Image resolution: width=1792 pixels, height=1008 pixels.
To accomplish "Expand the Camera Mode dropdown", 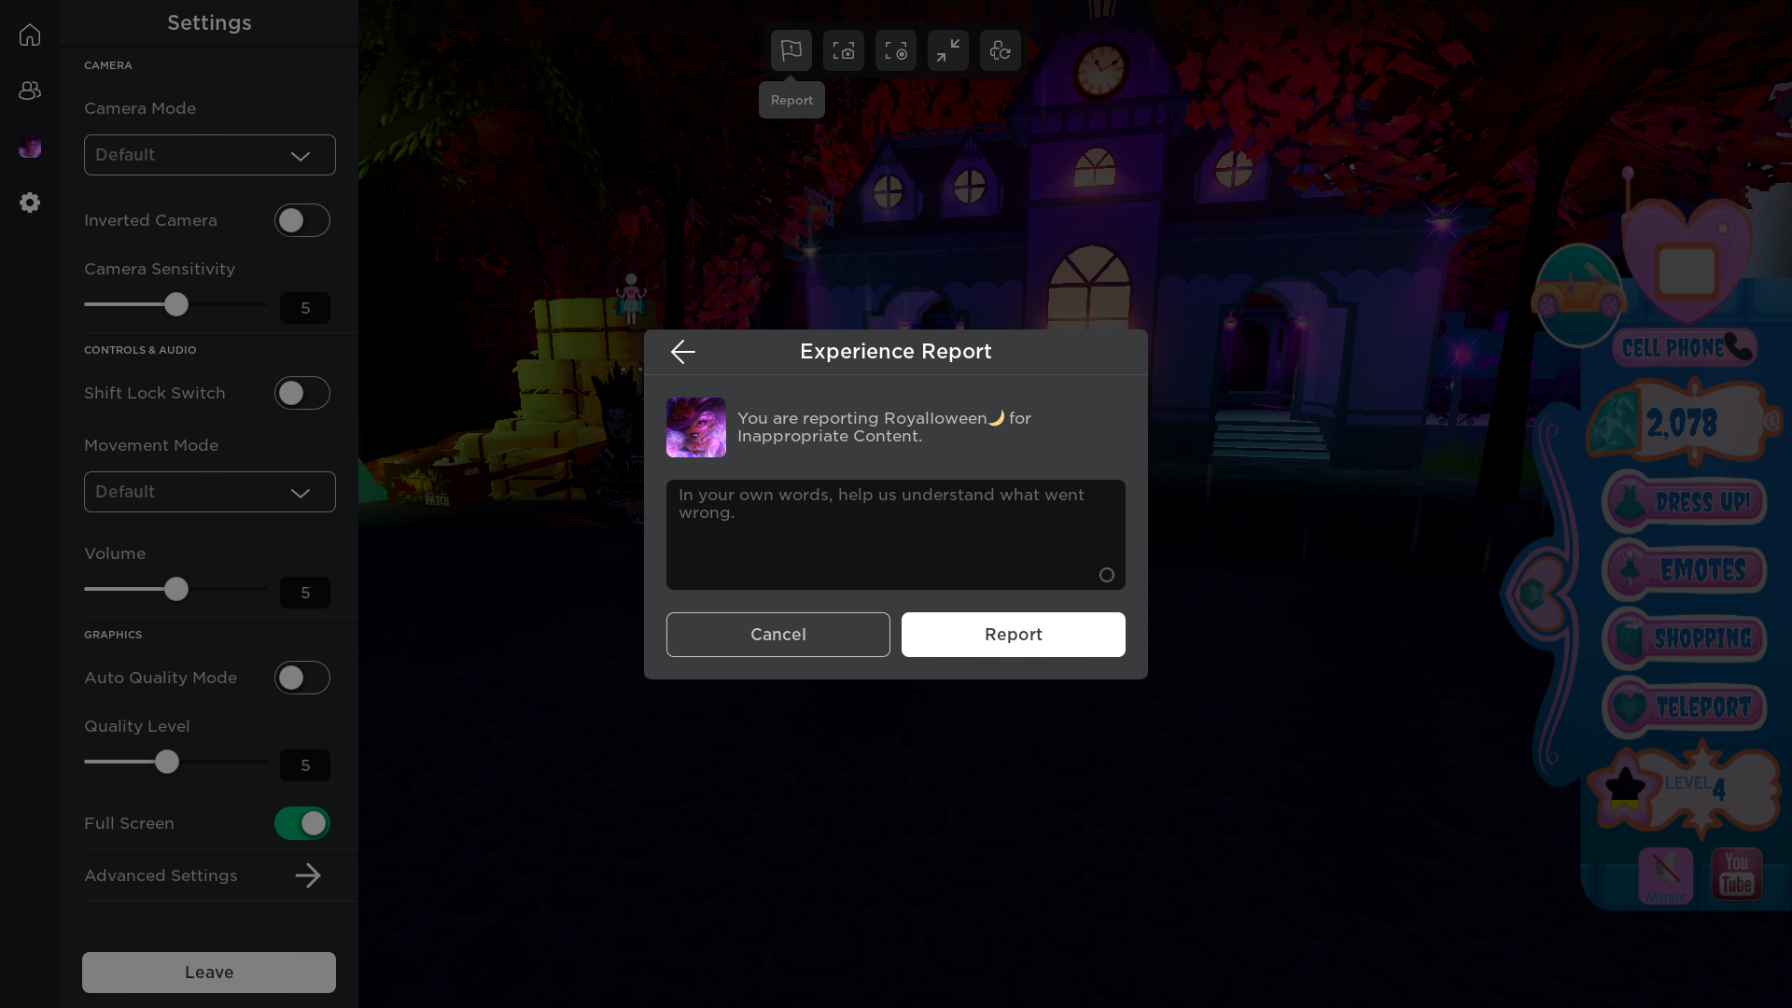I will 209,154.
